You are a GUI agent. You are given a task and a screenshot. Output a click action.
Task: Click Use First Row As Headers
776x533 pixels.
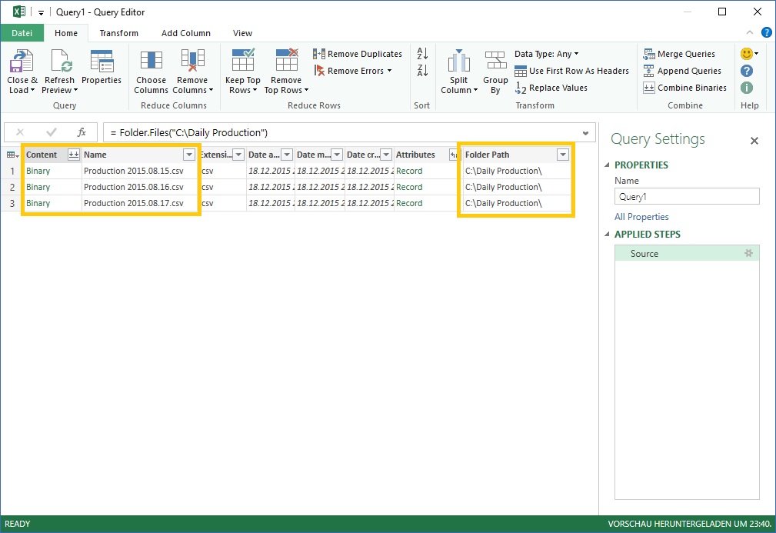click(572, 70)
